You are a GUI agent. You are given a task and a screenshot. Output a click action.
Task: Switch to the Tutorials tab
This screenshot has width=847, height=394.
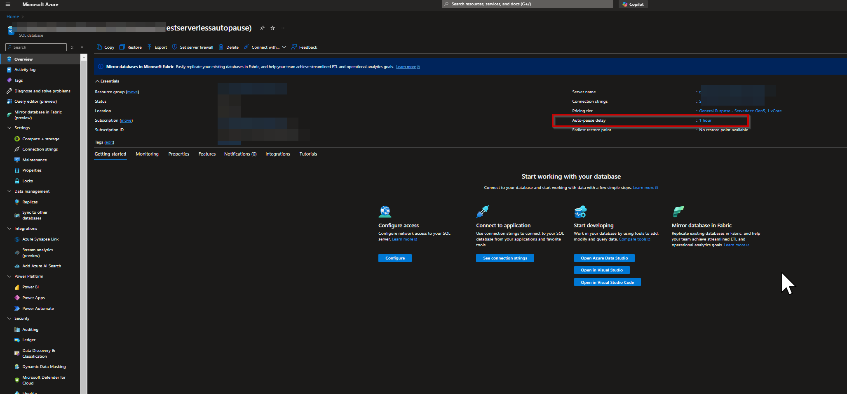[308, 154]
